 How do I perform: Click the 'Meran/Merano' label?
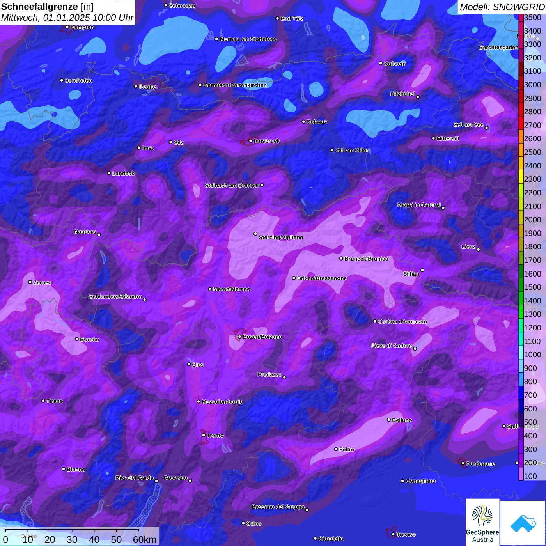click(x=232, y=289)
